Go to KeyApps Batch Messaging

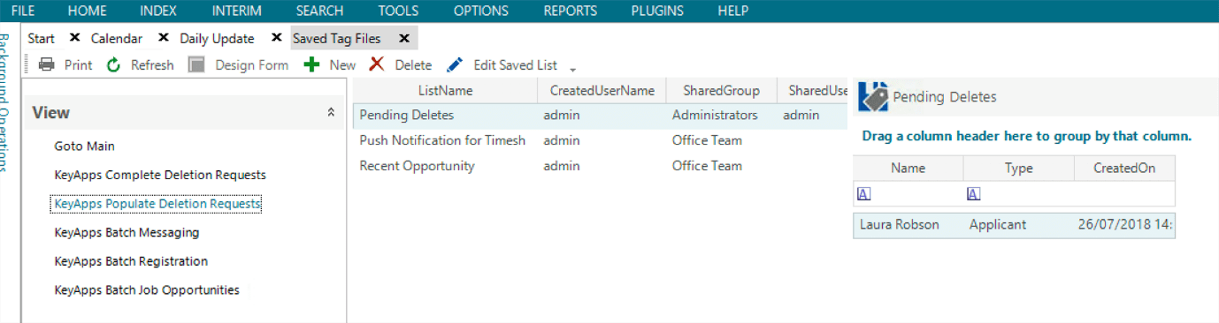(126, 233)
